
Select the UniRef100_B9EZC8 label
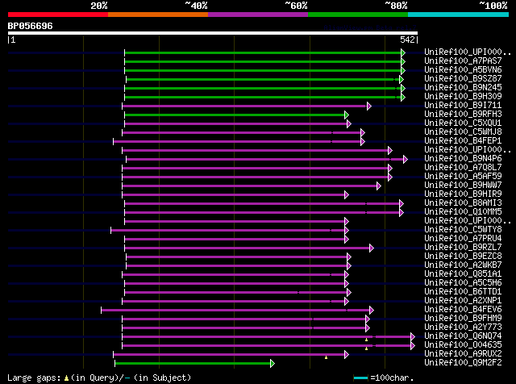[463, 257]
